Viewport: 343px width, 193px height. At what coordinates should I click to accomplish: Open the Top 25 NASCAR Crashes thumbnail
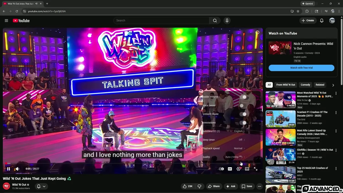281,175
